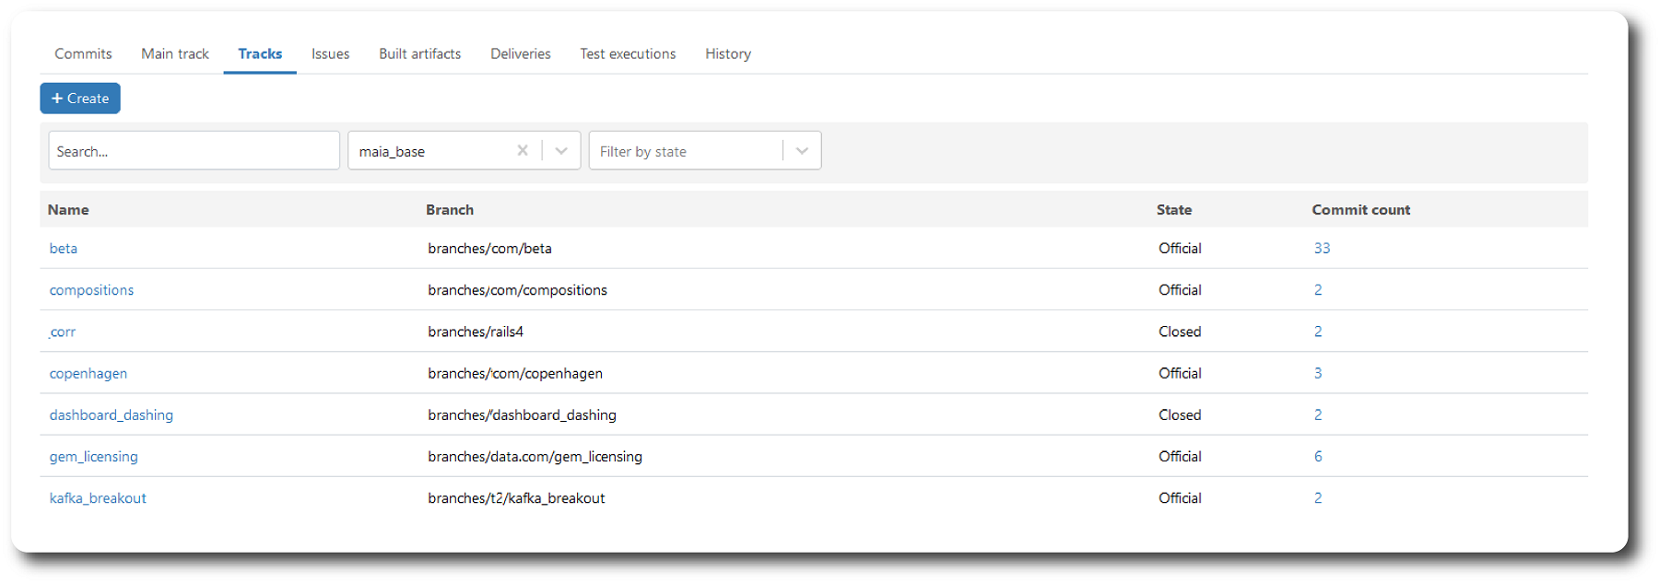The height and width of the screenshot is (583, 1659).
Task: Go to the Issues tab
Action: 330,54
